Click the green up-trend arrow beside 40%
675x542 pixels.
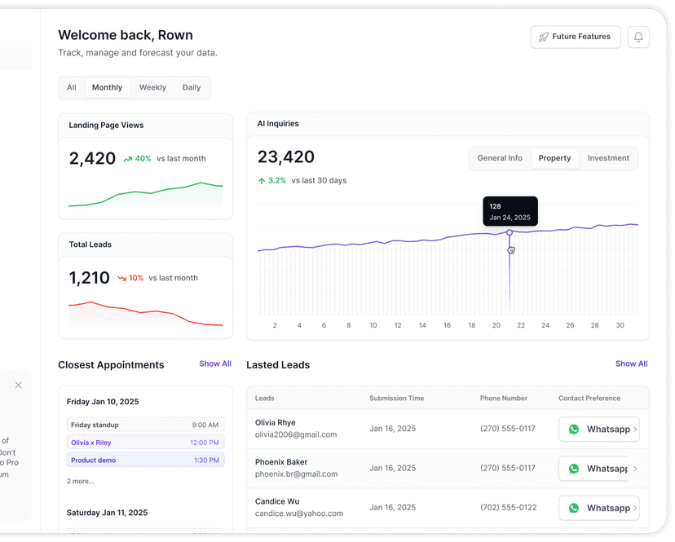(x=128, y=159)
